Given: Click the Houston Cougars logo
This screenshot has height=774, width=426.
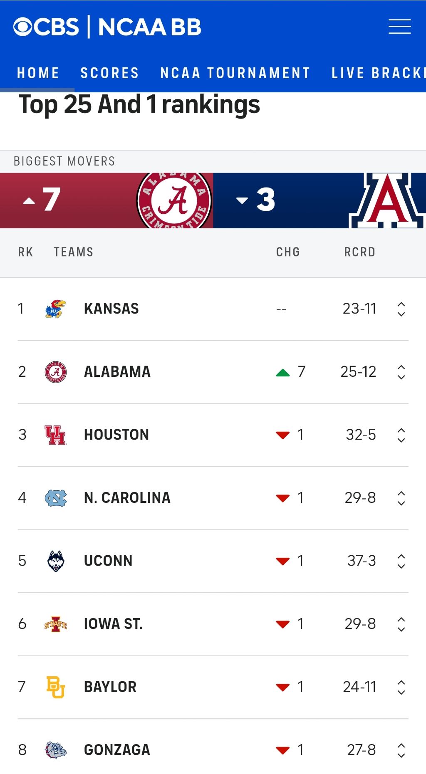Looking at the screenshot, I should point(56,435).
